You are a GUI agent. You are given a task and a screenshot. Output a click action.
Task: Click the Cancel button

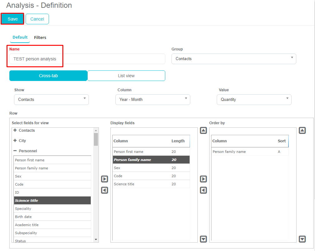point(37,19)
